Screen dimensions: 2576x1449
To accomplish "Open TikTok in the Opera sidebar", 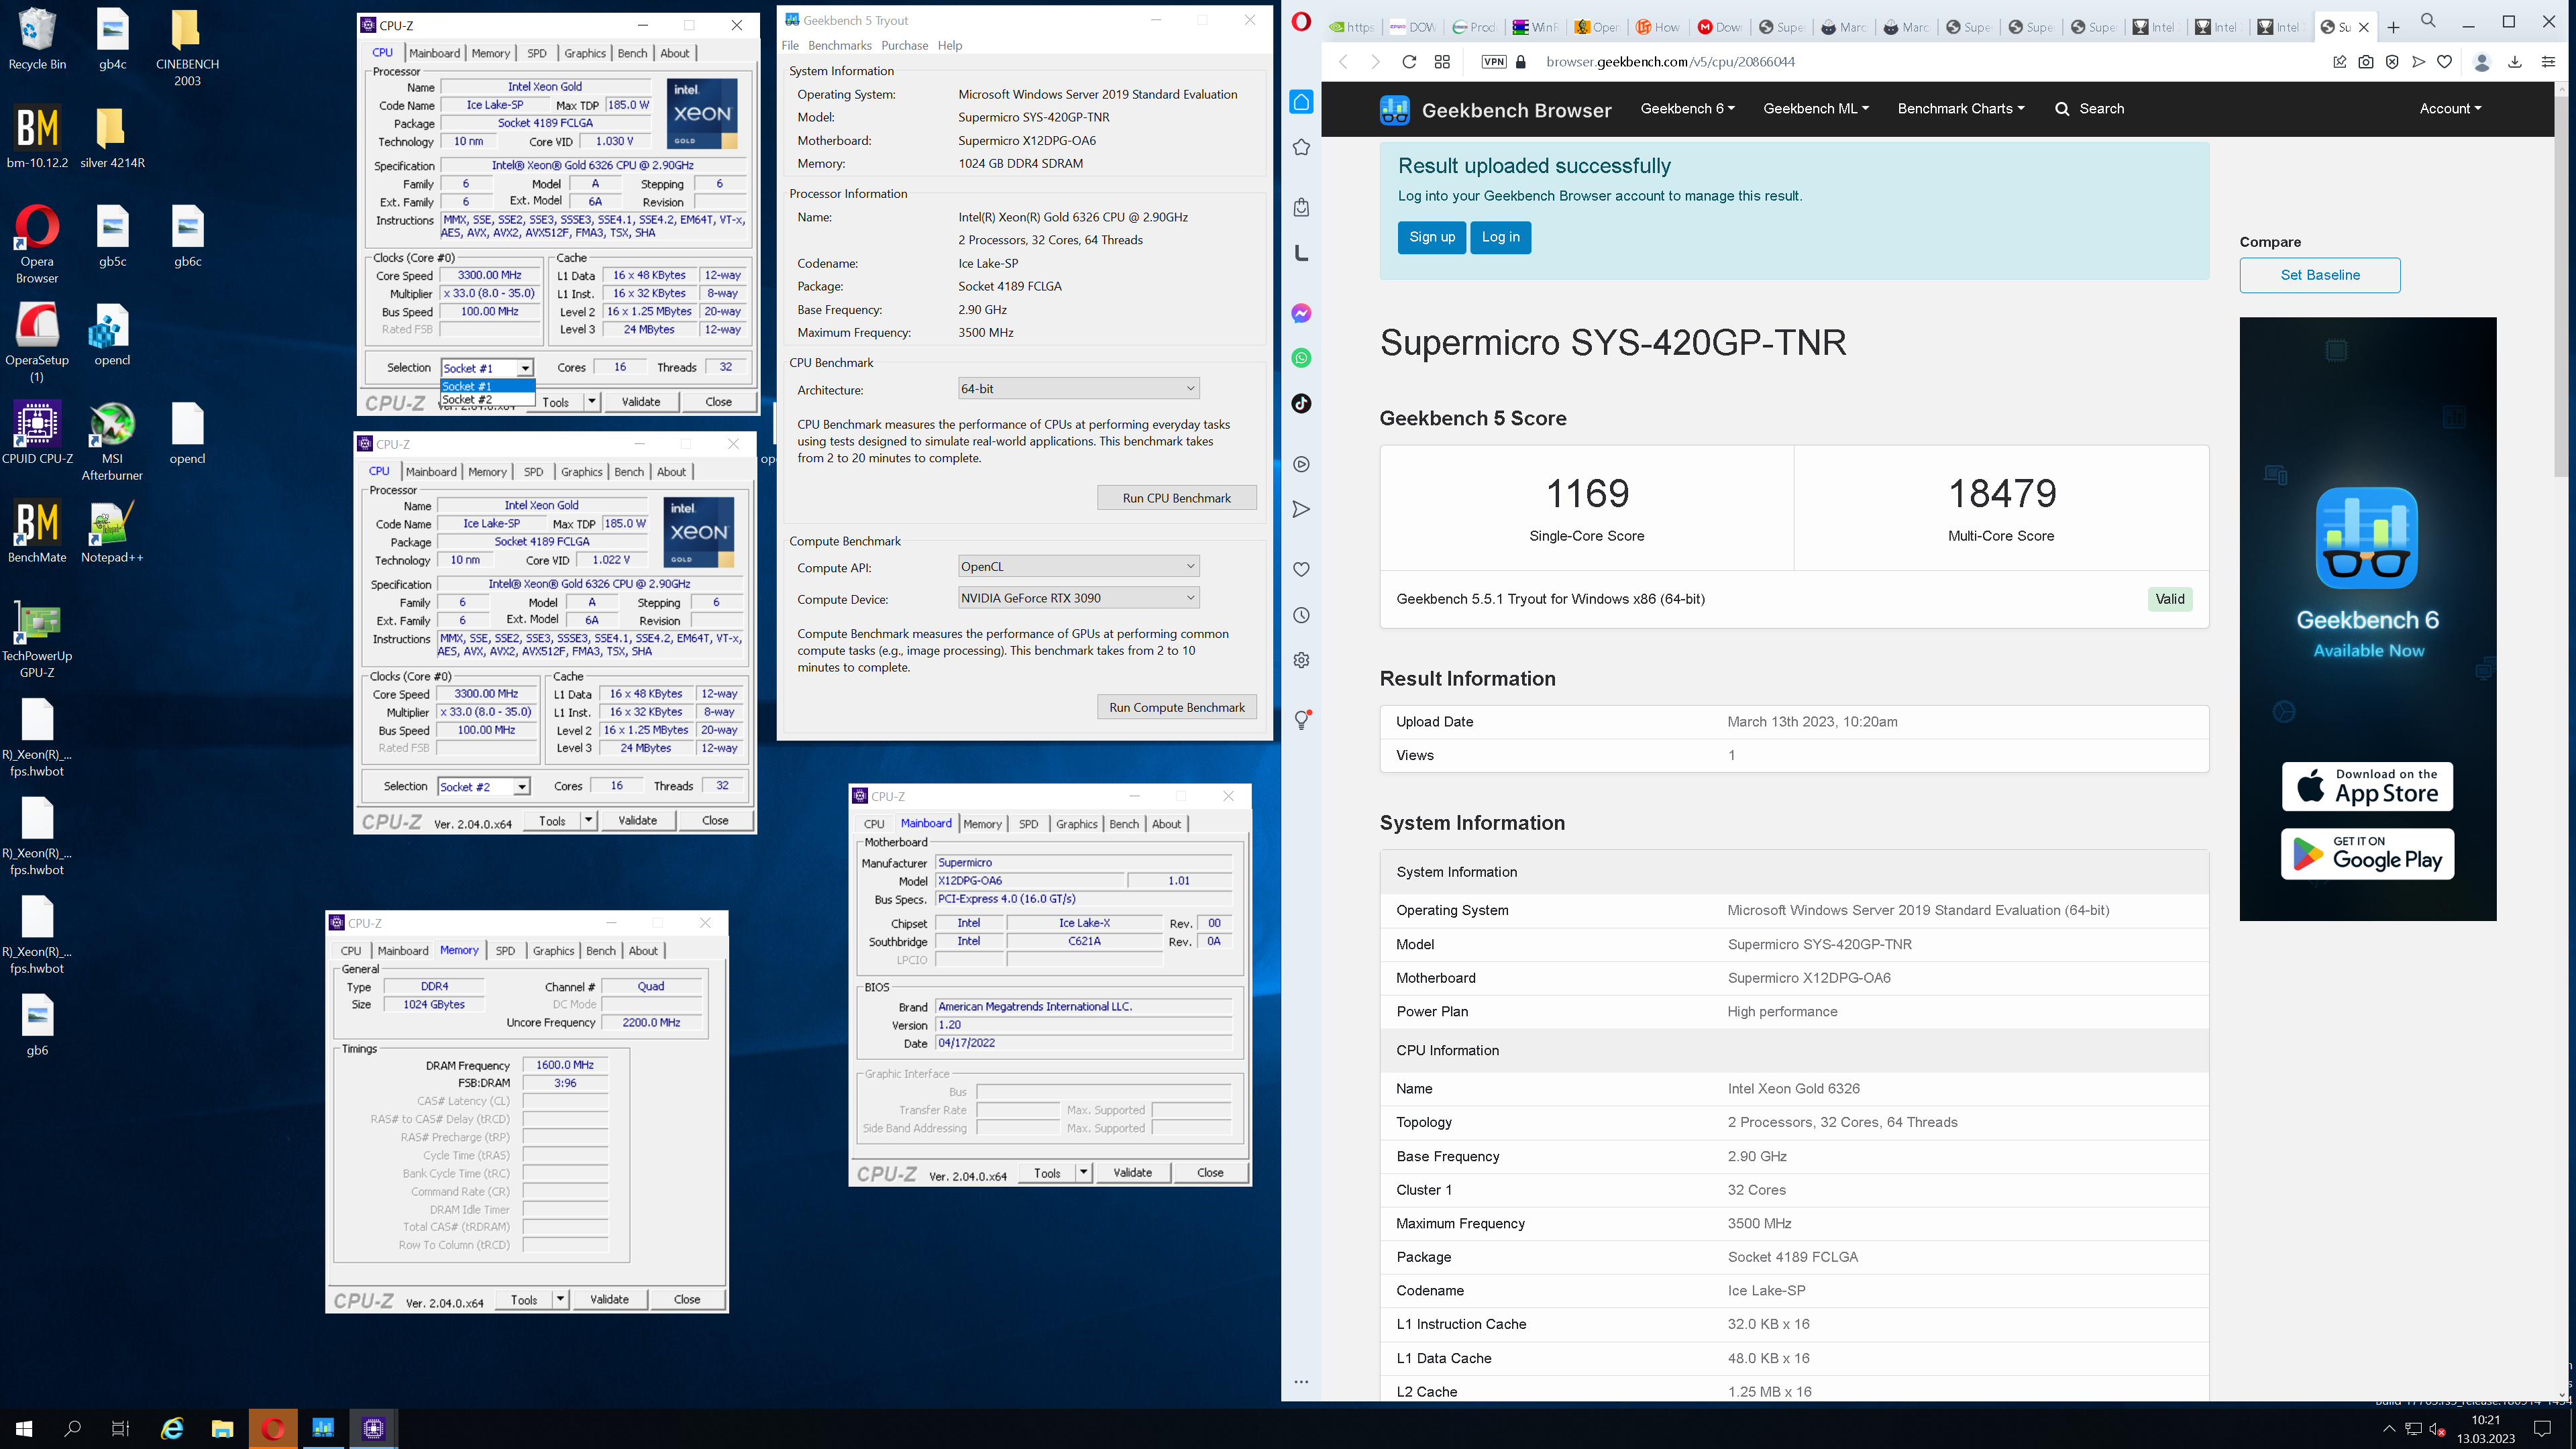I will [1301, 403].
